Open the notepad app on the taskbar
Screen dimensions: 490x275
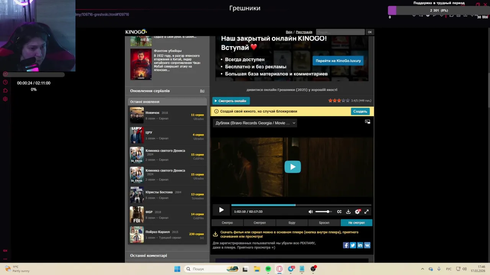tap(302, 269)
